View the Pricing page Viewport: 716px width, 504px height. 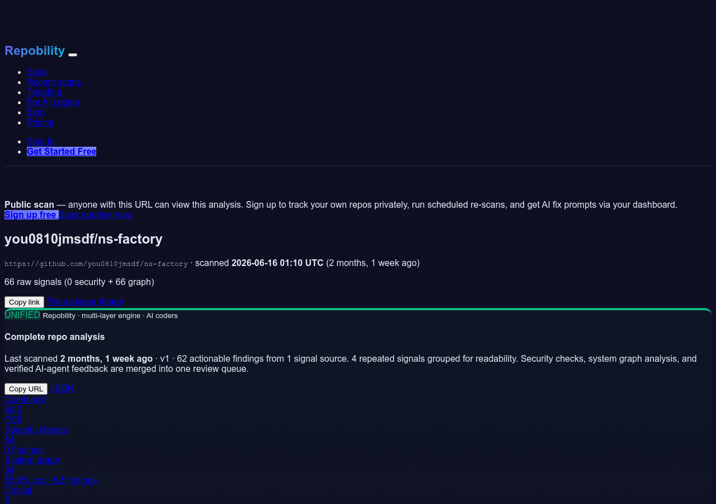[40, 122]
